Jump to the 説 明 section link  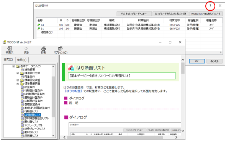pyautogui.click(x=74, y=103)
